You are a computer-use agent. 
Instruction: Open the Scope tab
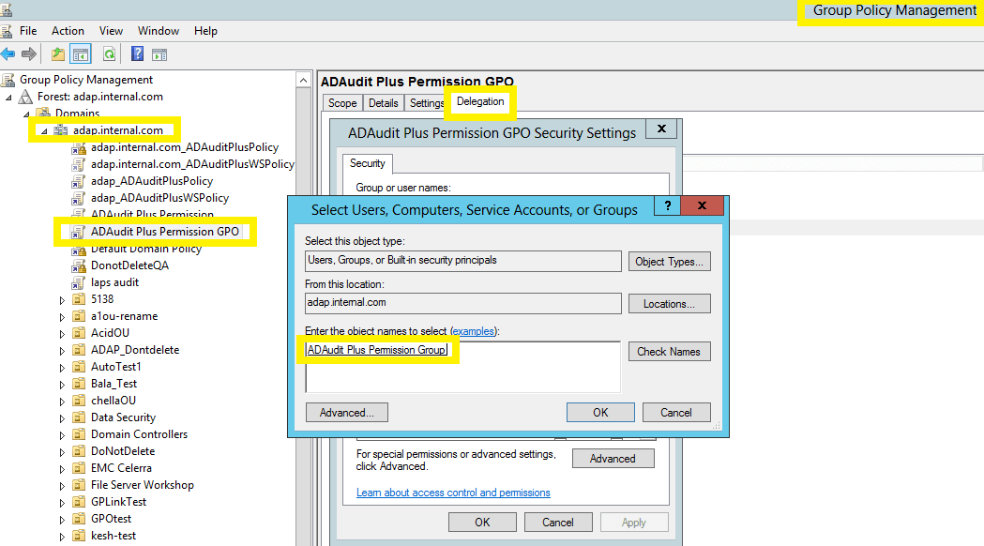pos(341,102)
